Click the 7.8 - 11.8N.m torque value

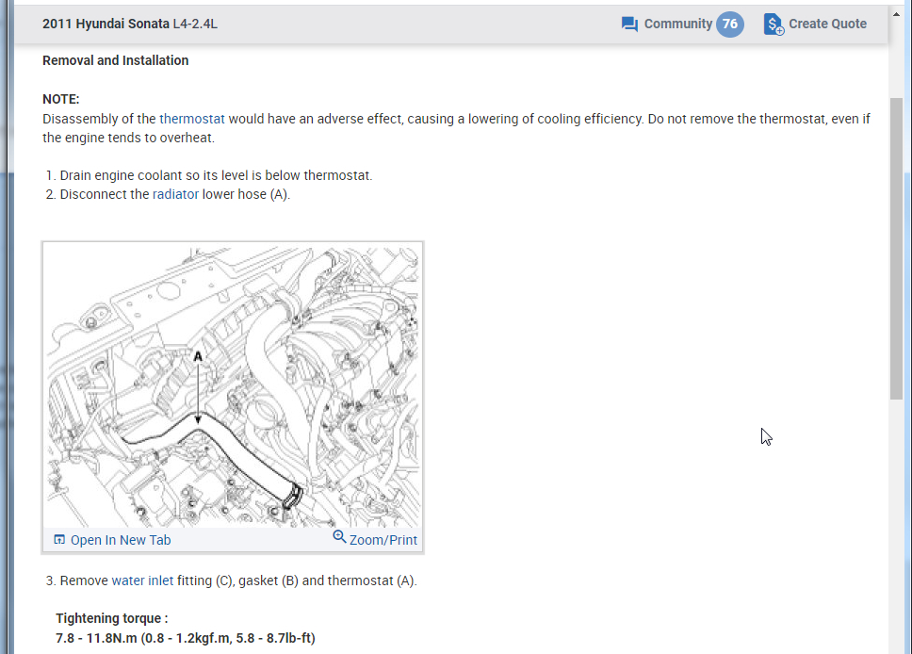coord(186,638)
